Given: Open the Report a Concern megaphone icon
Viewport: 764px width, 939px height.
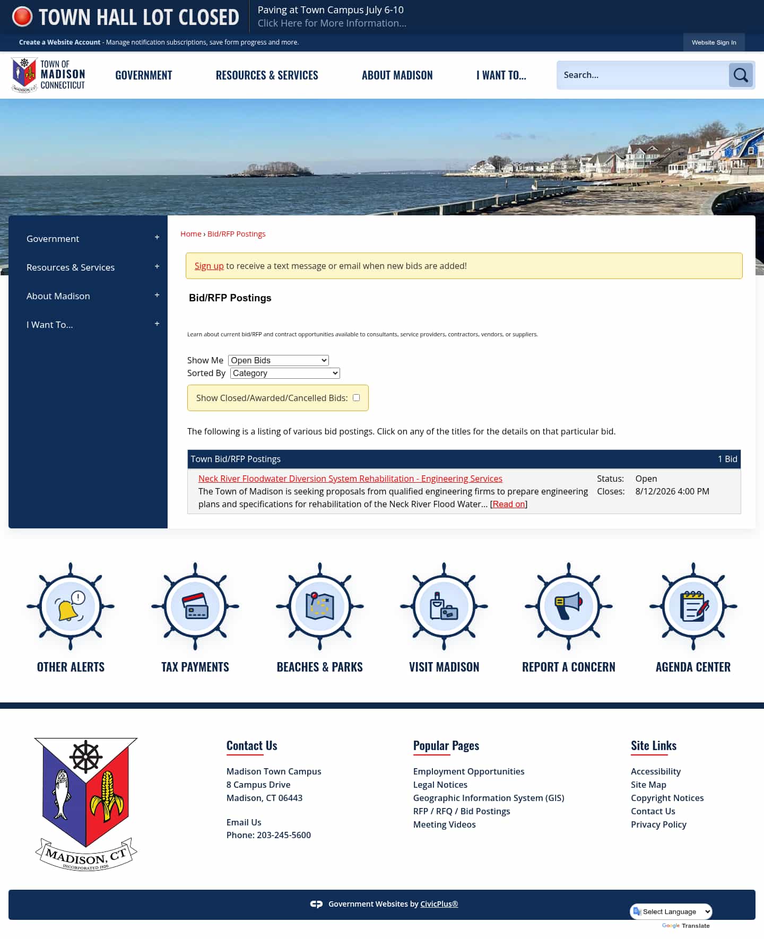Looking at the screenshot, I should click(x=569, y=606).
